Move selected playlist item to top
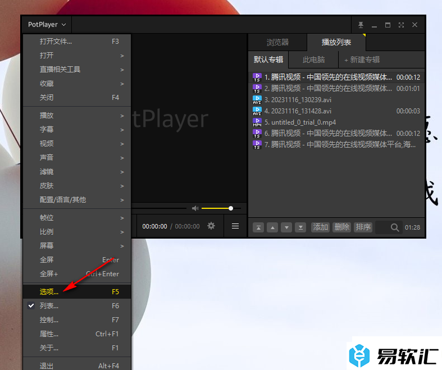 coord(258,227)
